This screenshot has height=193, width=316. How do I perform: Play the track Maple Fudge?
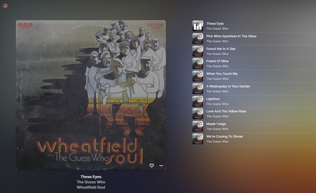pyautogui.click(x=216, y=124)
